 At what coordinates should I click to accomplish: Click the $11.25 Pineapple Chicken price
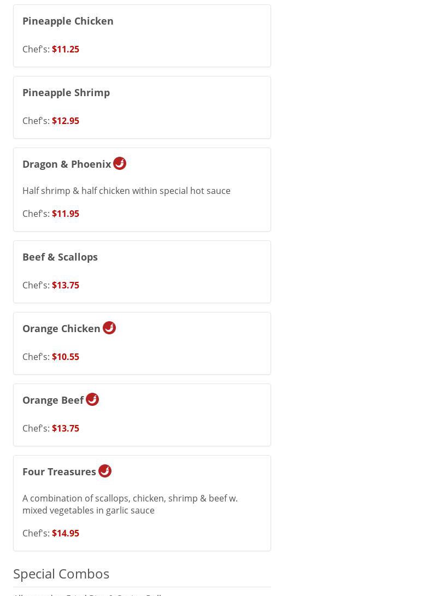(66, 49)
